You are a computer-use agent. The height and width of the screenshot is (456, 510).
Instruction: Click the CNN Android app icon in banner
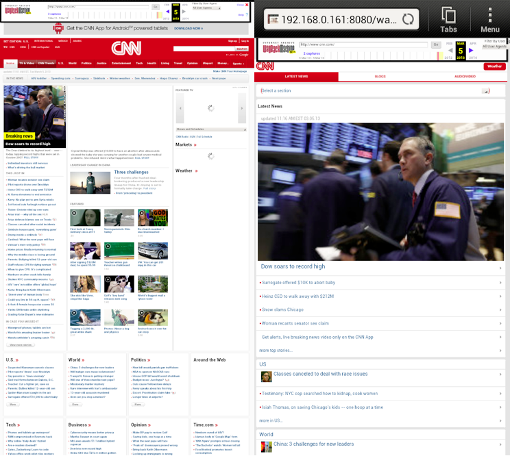[x=58, y=28]
